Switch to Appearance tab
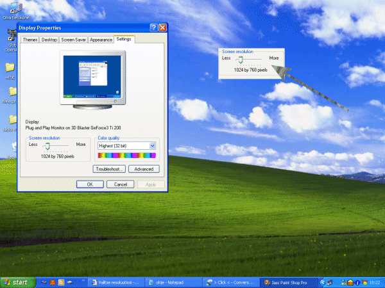Screen dimensions: 385x288 (x=101, y=40)
